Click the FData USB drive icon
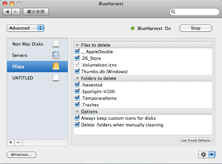The height and width of the screenshot is (164, 222). click(x=56, y=67)
